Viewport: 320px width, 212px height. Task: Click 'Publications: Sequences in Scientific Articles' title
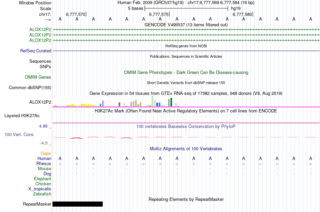tap(186, 56)
